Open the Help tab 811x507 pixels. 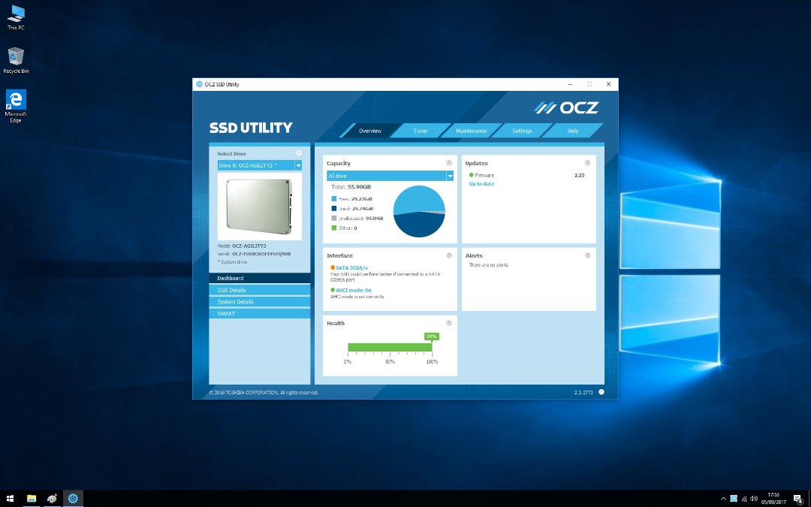click(x=572, y=131)
